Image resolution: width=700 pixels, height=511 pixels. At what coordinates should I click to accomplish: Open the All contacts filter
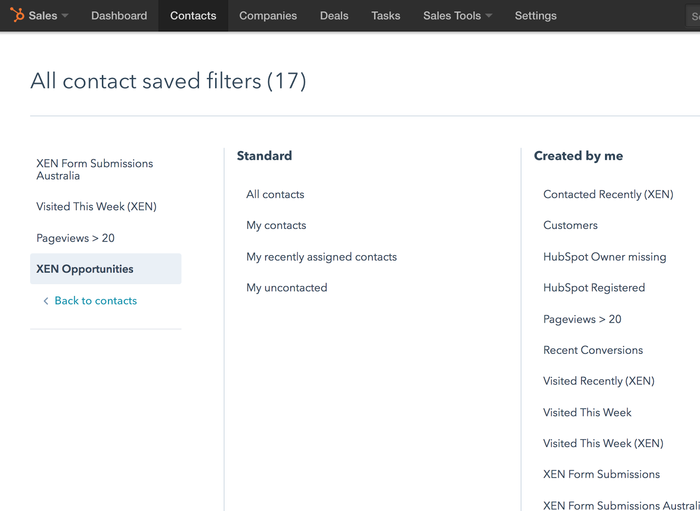pos(275,194)
